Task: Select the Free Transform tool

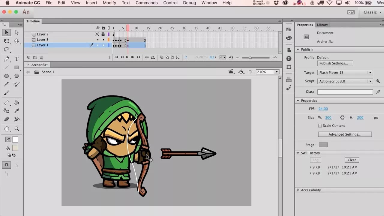Action: [6, 41]
